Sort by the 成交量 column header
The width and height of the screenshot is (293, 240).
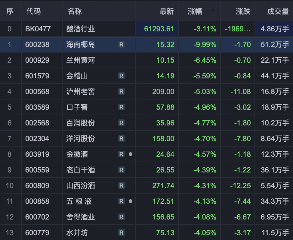(x=278, y=11)
